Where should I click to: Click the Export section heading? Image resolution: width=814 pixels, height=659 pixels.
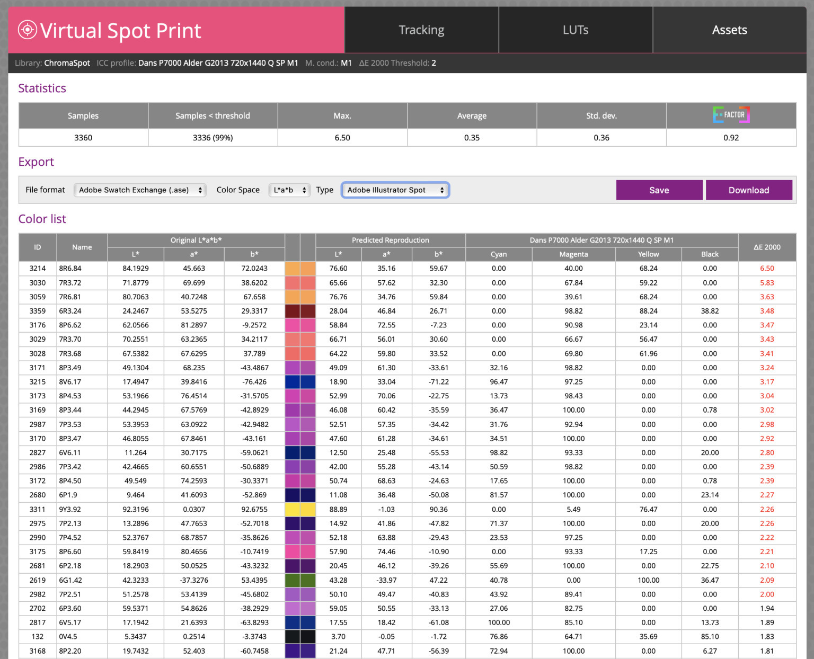pyautogui.click(x=36, y=162)
